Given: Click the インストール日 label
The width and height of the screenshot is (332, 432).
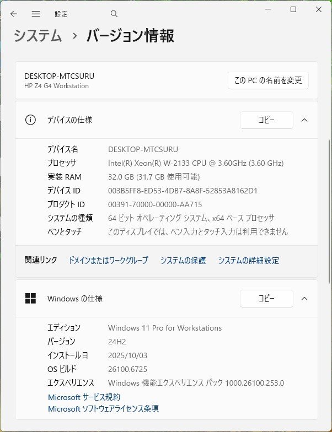Looking at the screenshot, I should (x=67, y=355).
